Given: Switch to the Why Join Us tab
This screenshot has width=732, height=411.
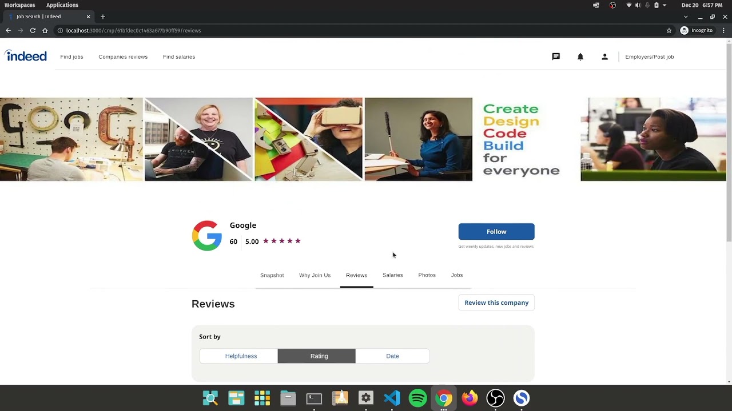Looking at the screenshot, I should (x=315, y=275).
